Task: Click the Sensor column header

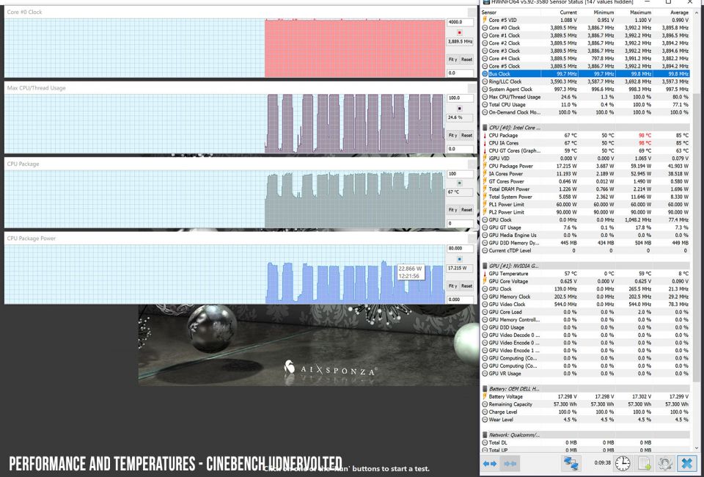Action: 489,12
